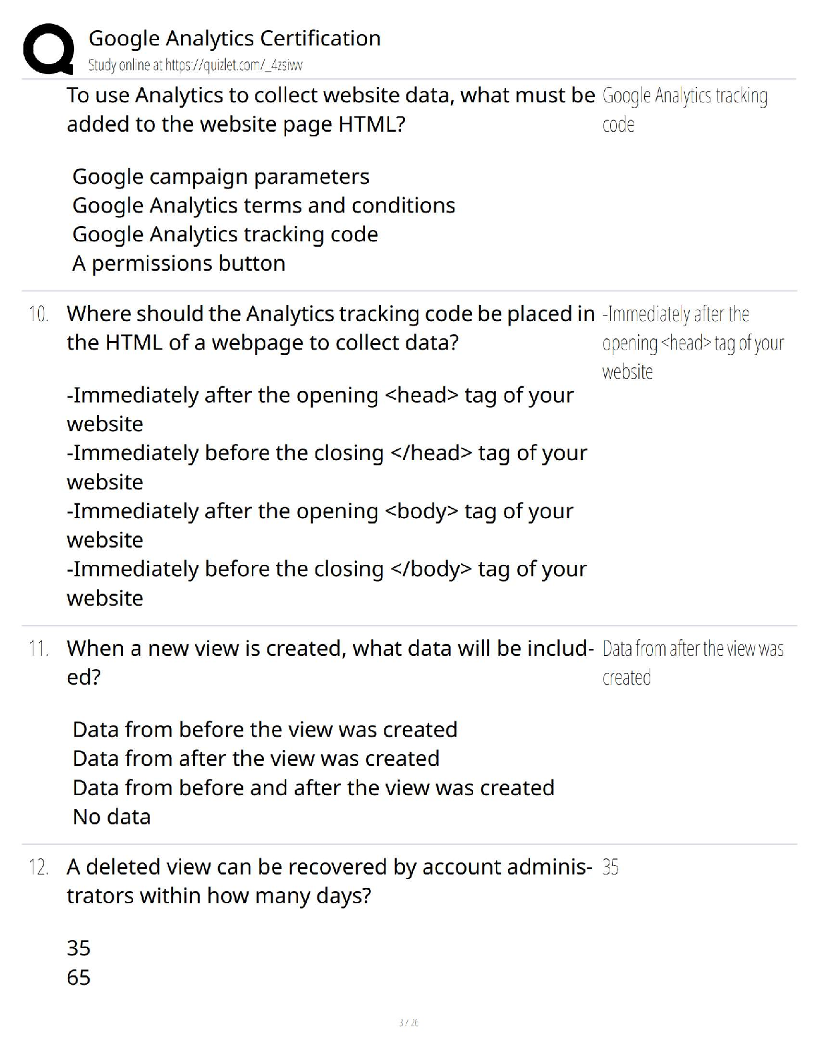Viewport: 818px width, 1059px height.
Task: Click the Quizlet Q logo icon
Action: (x=49, y=48)
